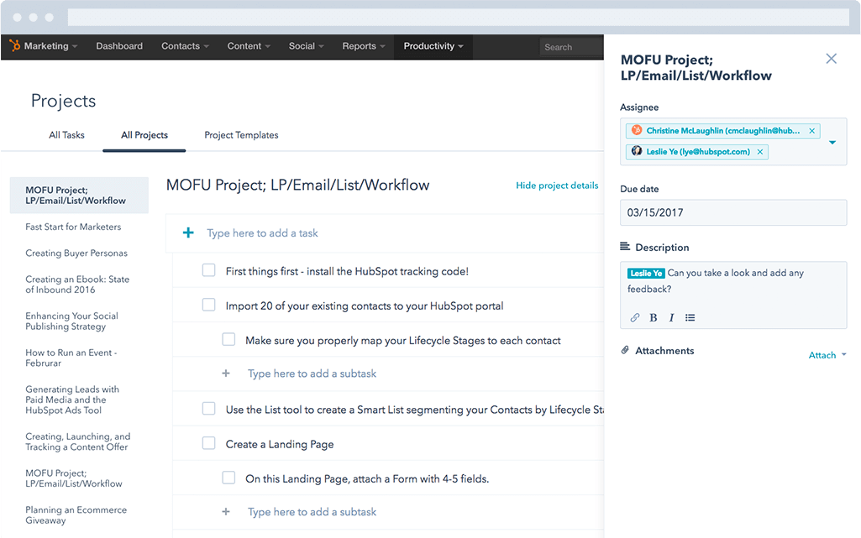Open the Assignee dropdown arrow

tap(832, 142)
